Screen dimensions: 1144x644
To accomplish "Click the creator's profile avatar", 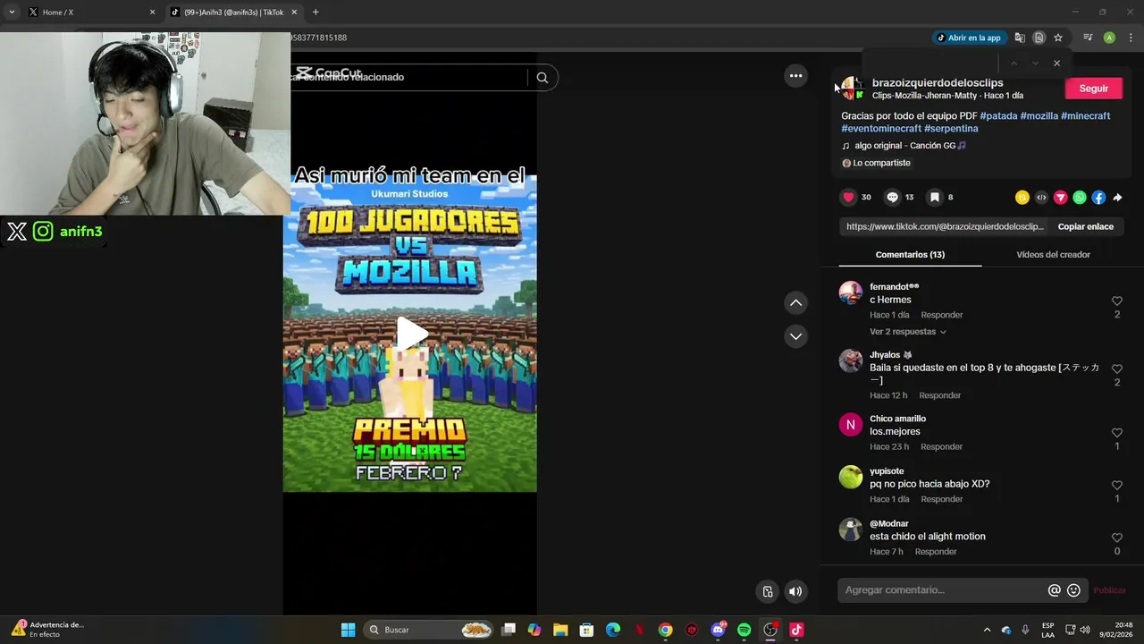I will tap(852, 89).
